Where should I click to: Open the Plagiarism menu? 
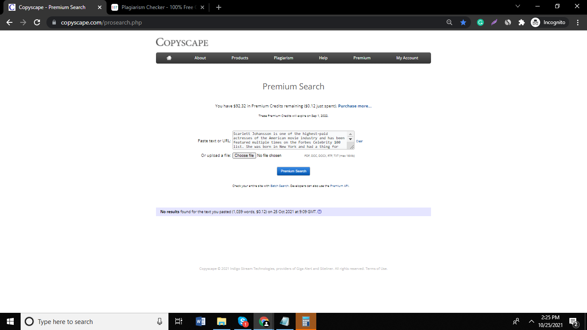(x=284, y=58)
